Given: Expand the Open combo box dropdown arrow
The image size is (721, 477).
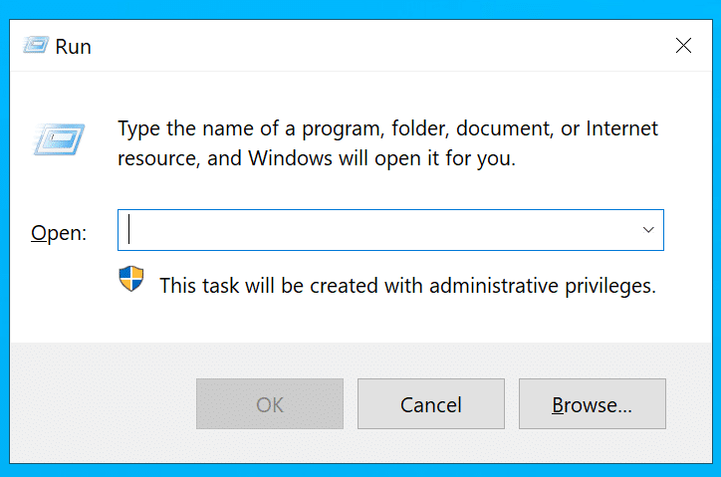Looking at the screenshot, I should click(648, 230).
